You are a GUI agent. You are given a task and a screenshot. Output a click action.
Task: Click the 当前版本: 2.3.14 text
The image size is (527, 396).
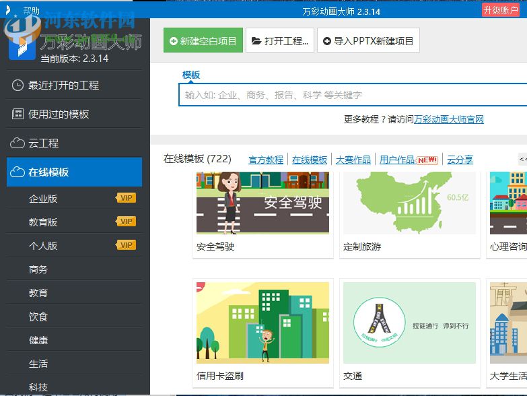pyautogui.click(x=75, y=59)
